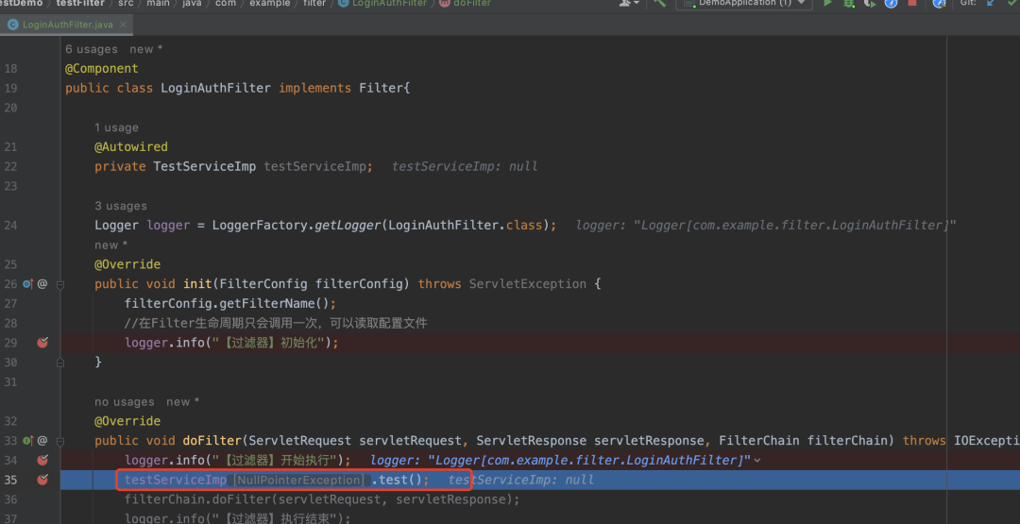Image resolution: width=1020 pixels, height=524 pixels.
Task: Stop the running application with red square
Action: coord(912,3)
